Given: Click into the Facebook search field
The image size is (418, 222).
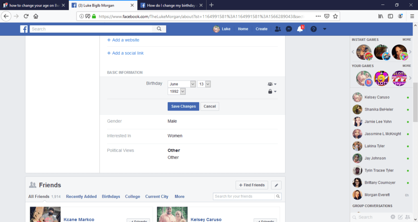Looking at the screenshot, I should pyautogui.click(x=91, y=29).
